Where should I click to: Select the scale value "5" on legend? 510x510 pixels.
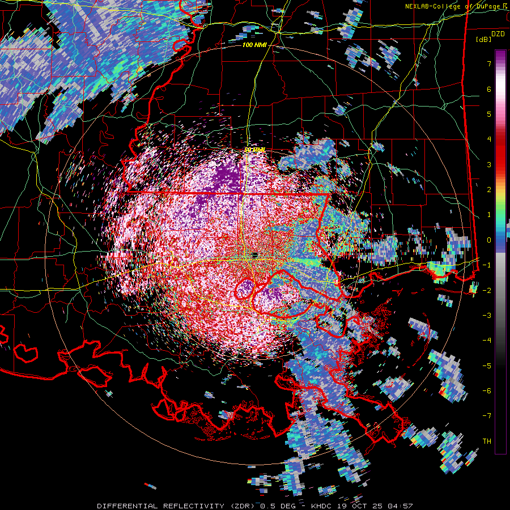click(489, 114)
